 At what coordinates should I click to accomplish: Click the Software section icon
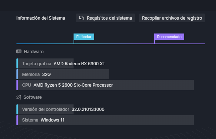tap(19, 97)
